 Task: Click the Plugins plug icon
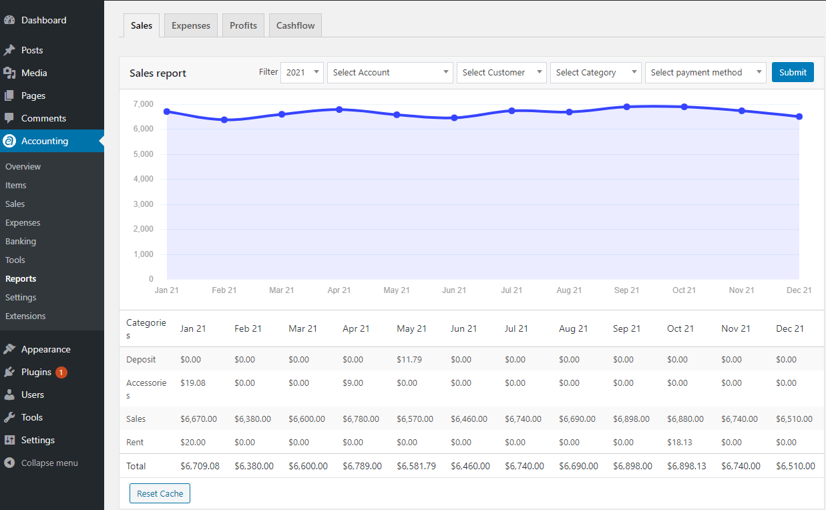click(x=9, y=372)
